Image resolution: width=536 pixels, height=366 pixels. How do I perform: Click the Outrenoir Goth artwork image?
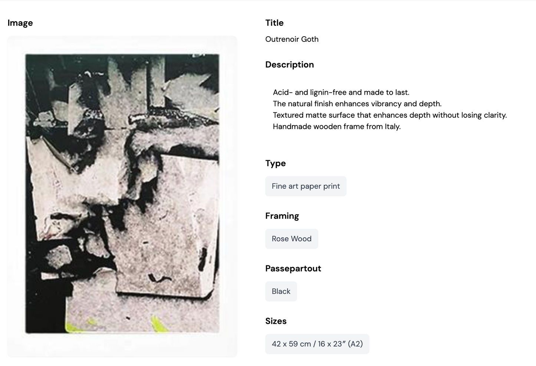point(122,194)
